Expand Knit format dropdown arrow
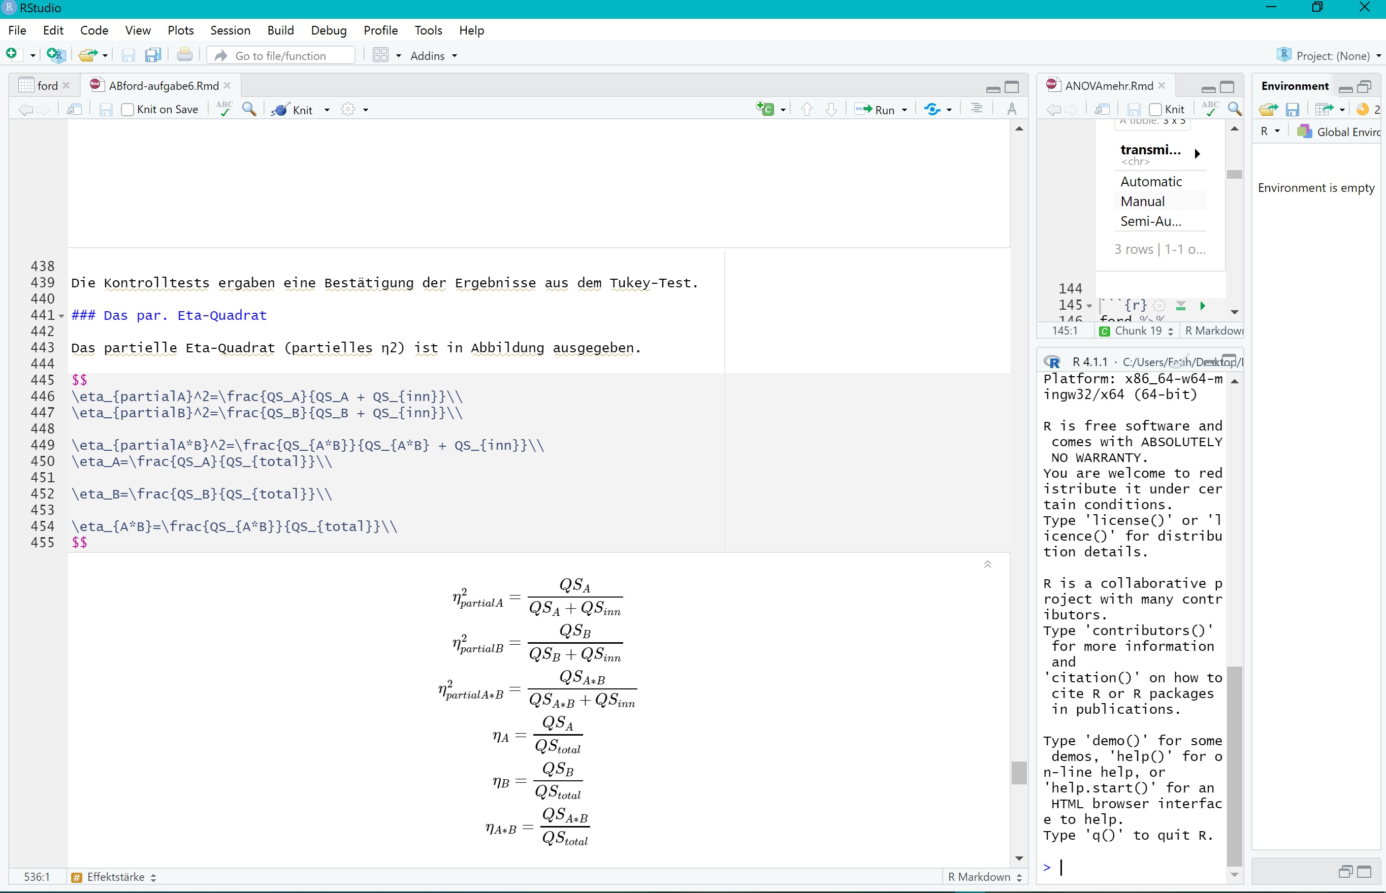The height and width of the screenshot is (893, 1386). click(327, 110)
